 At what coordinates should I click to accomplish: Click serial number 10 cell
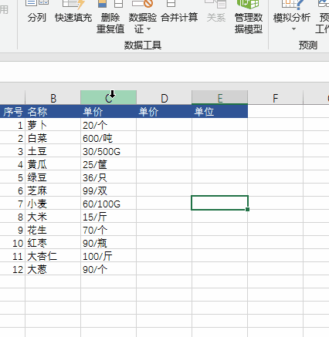[x=12, y=243]
